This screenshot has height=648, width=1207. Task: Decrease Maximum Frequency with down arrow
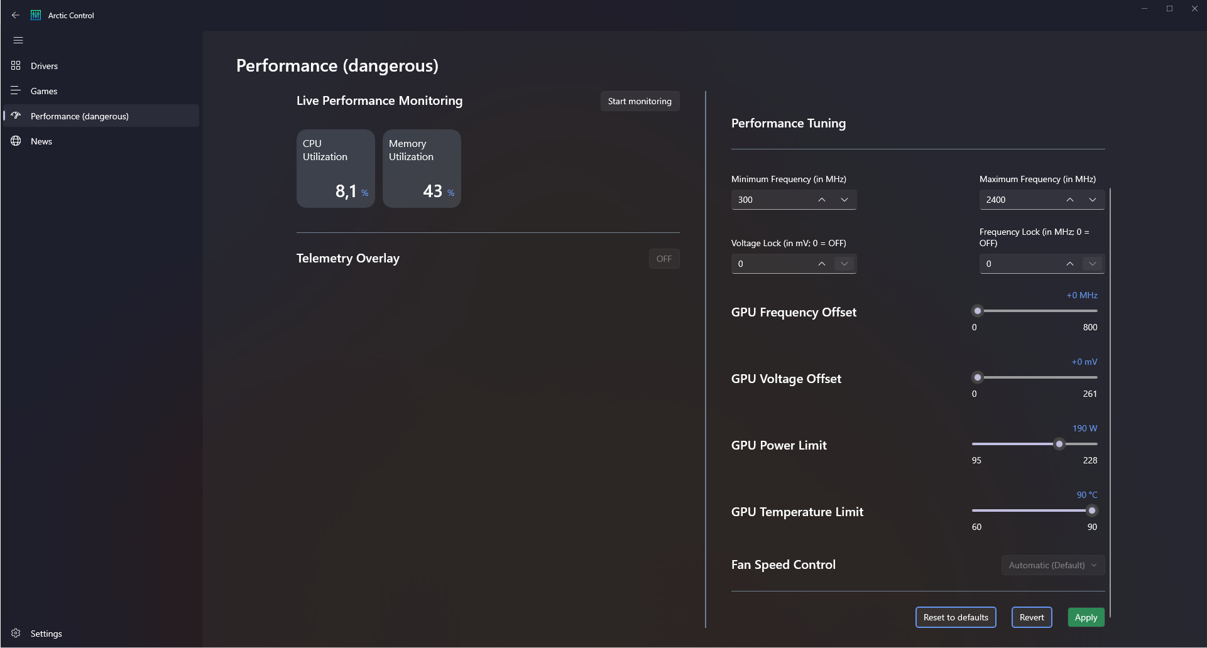(1092, 200)
